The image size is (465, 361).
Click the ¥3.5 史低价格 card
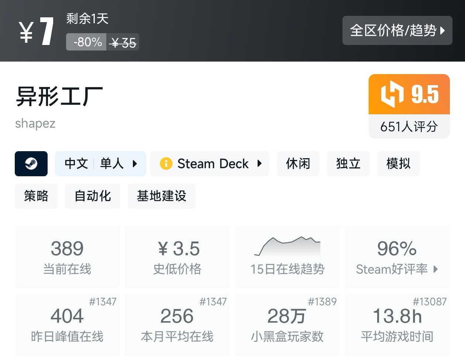(x=177, y=257)
